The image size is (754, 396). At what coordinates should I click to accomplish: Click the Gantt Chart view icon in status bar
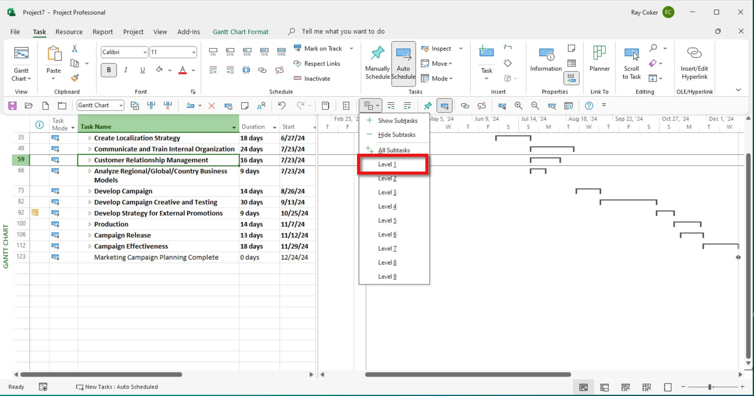pos(583,387)
